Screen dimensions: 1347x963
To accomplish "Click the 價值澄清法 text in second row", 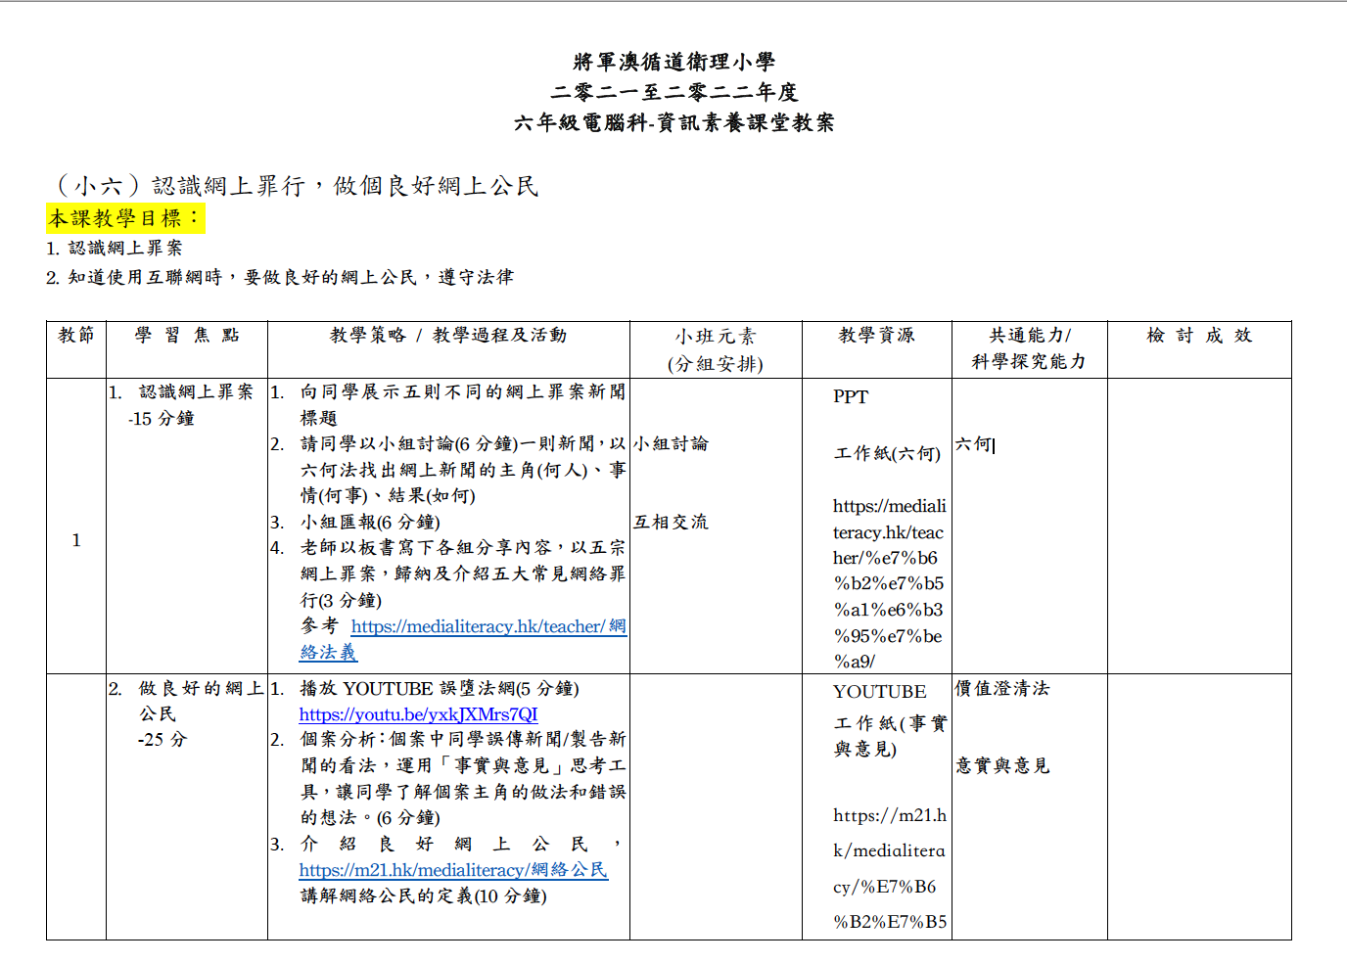I will point(1002,689).
